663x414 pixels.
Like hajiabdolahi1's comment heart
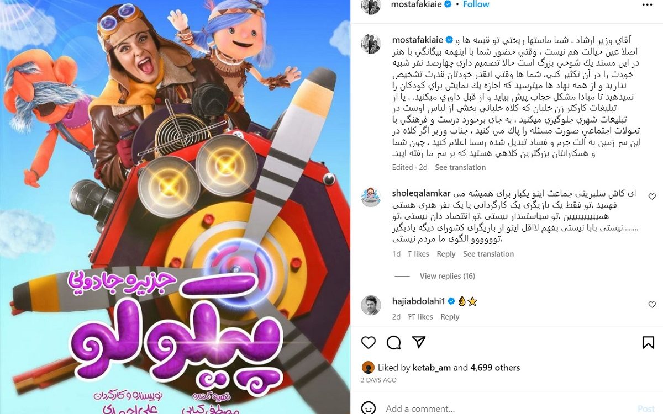click(x=652, y=305)
